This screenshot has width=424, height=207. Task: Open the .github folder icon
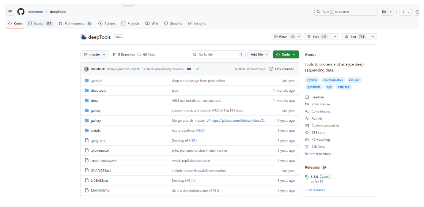tap(87, 80)
